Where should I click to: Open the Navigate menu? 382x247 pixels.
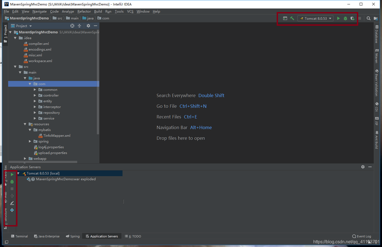click(x=40, y=11)
